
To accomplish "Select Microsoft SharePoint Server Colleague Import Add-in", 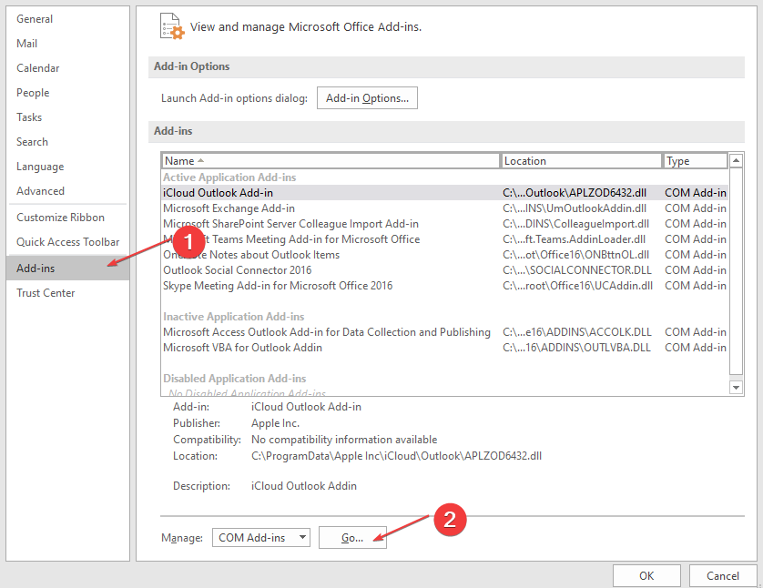I will coord(444,224).
